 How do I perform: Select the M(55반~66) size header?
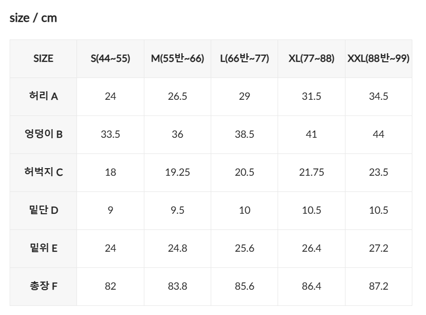pos(177,59)
